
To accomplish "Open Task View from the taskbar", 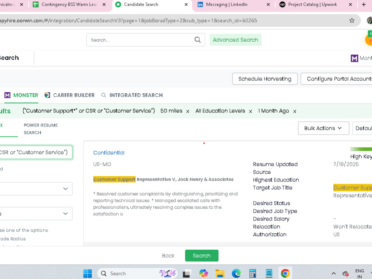I will [x=187, y=273].
